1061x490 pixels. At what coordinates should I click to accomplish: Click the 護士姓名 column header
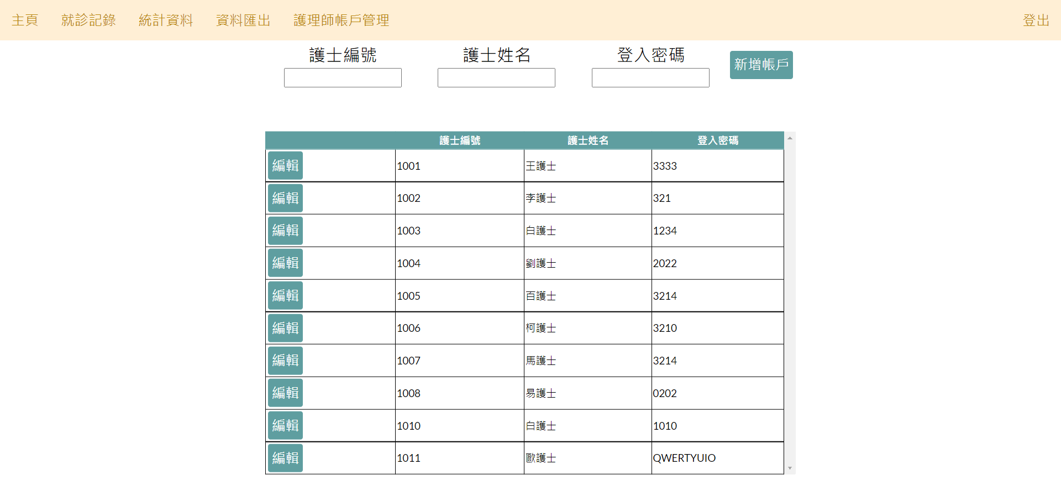(588, 140)
